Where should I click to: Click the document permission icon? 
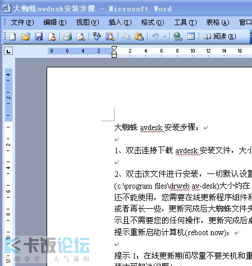(52, 36)
